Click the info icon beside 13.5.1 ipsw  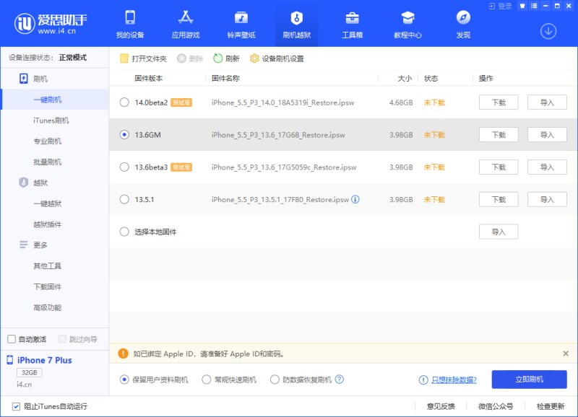tap(355, 199)
